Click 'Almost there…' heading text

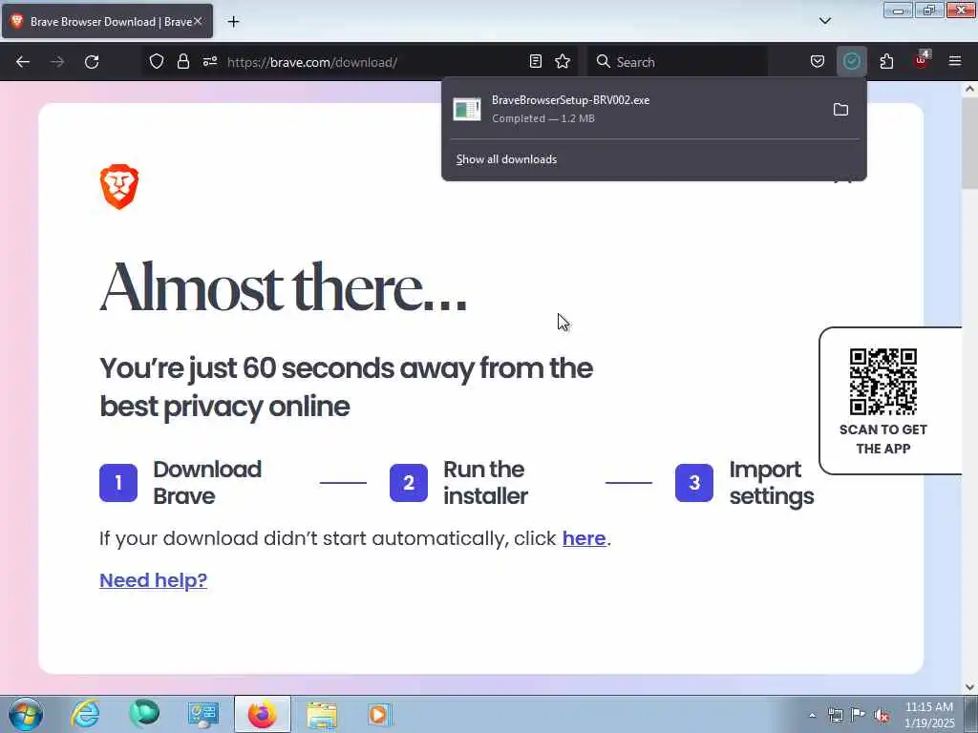click(x=283, y=288)
